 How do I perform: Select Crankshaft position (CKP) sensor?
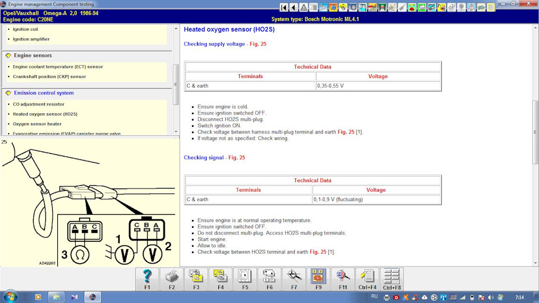coord(49,77)
